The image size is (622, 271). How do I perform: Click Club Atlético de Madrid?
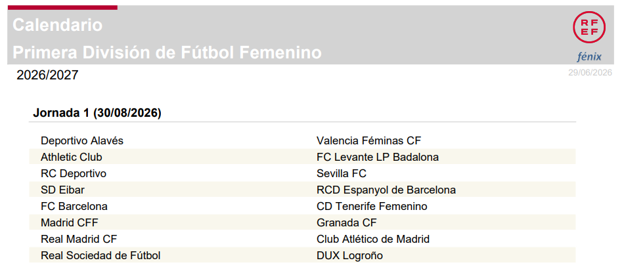pos(373,240)
